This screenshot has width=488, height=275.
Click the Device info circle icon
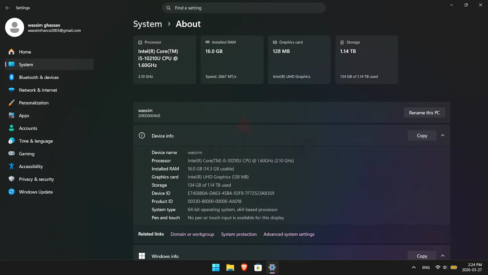pos(142,135)
